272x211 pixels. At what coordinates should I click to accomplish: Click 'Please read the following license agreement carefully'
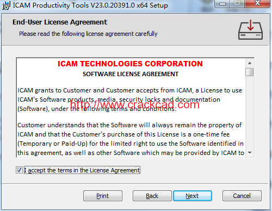point(88,34)
